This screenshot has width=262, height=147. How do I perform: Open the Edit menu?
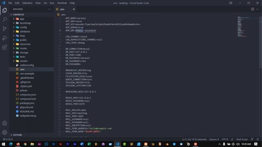(17, 3)
